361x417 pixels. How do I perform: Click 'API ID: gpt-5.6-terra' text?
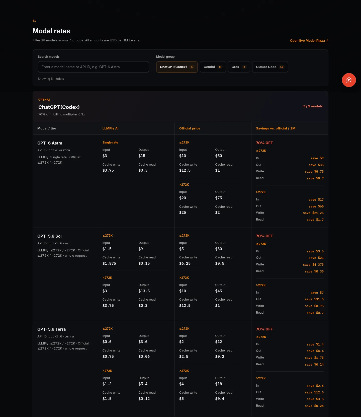[x=56, y=336]
